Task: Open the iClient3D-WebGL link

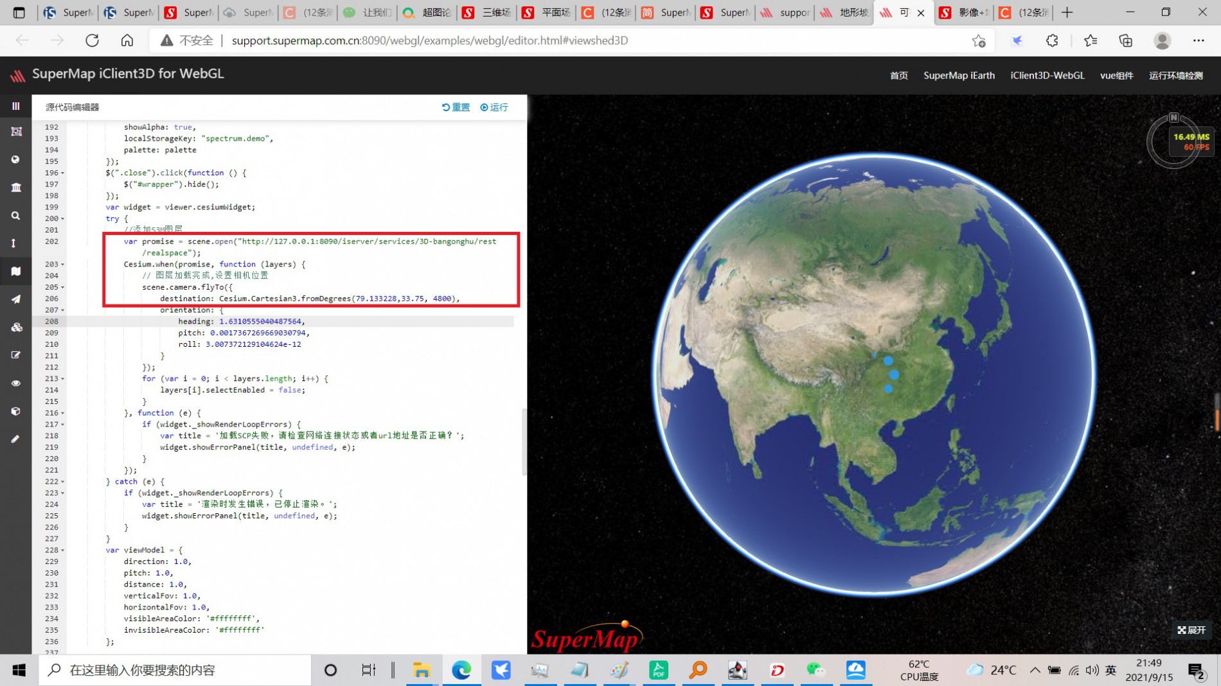Action: click(1047, 75)
